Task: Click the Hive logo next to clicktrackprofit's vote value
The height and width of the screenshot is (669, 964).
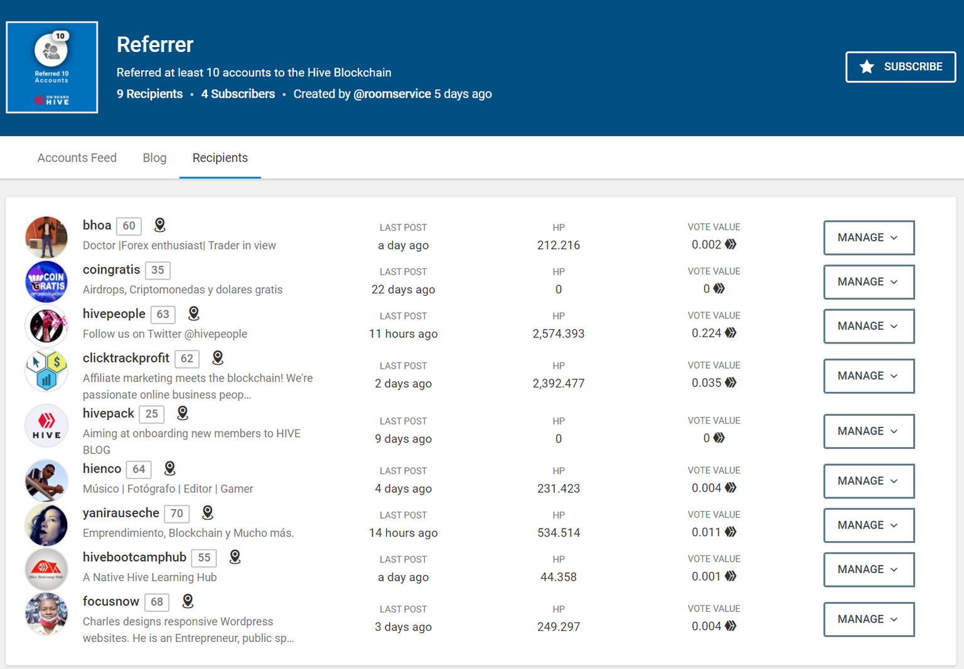Action: (731, 382)
